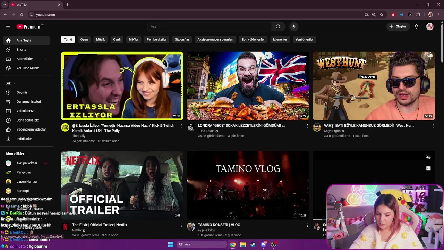The image size is (444, 250).
Task: Reload the page in Chrome
Action: (x=22, y=15)
